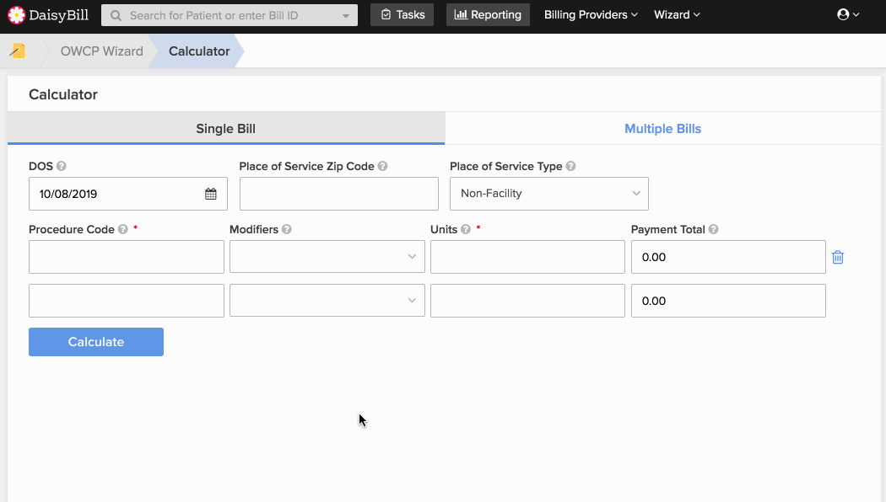Go to OWCP Wizard breadcrumb
Image resolution: width=886 pixels, height=502 pixels.
pos(102,51)
